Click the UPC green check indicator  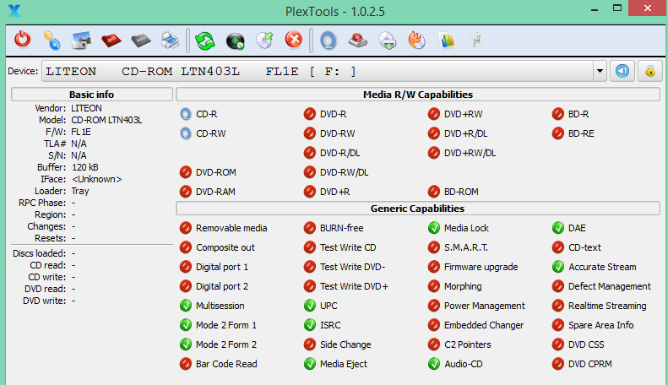point(310,306)
